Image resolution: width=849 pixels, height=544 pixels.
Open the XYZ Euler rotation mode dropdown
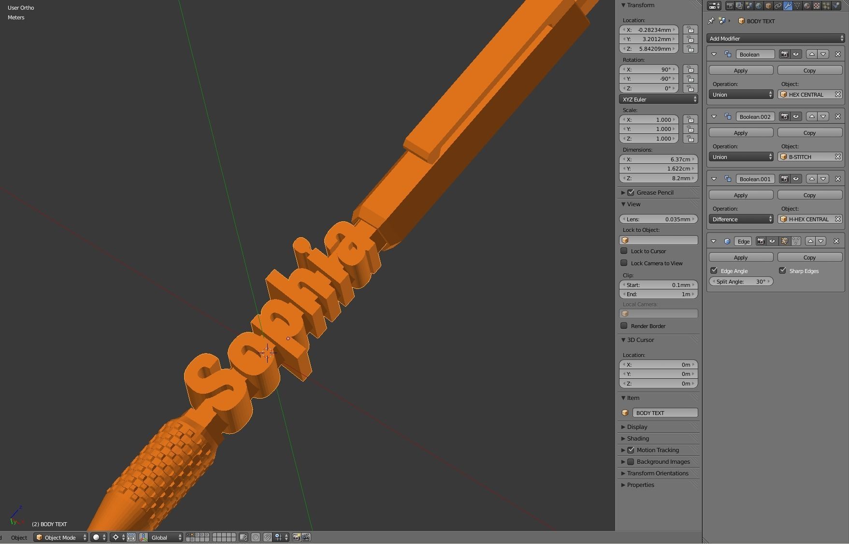click(659, 99)
